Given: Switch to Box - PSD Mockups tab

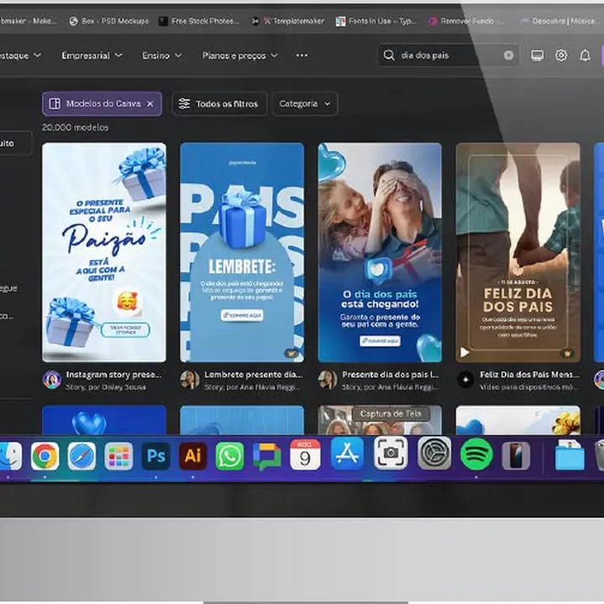Looking at the screenshot, I should [x=109, y=21].
